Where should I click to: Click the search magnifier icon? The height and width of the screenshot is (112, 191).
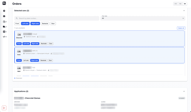tap(17, 18)
